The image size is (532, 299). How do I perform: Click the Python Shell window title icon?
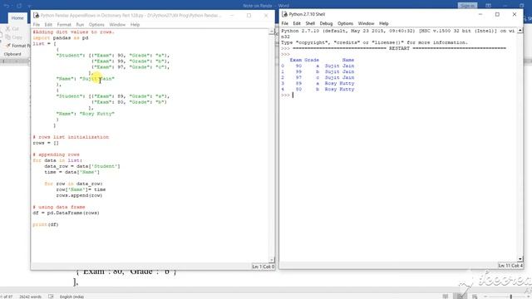pyautogui.click(x=284, y=14)
